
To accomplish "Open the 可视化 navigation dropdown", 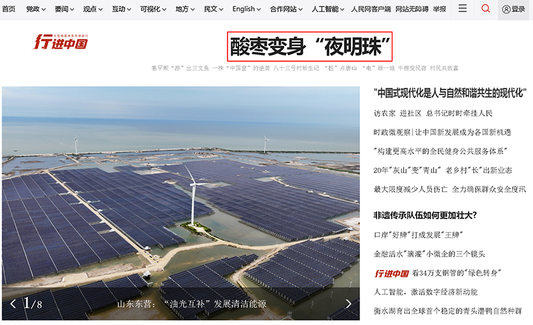I will pos(153,9).
